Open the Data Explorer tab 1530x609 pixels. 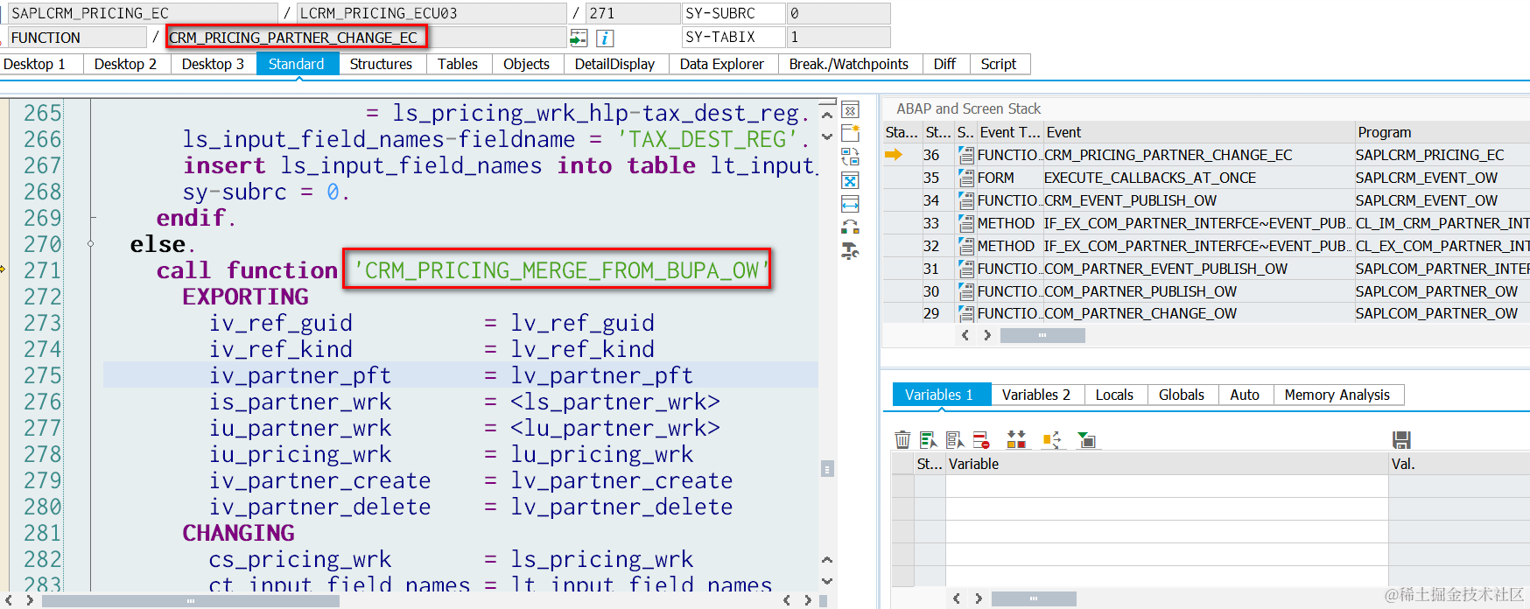tap(722, 64)
